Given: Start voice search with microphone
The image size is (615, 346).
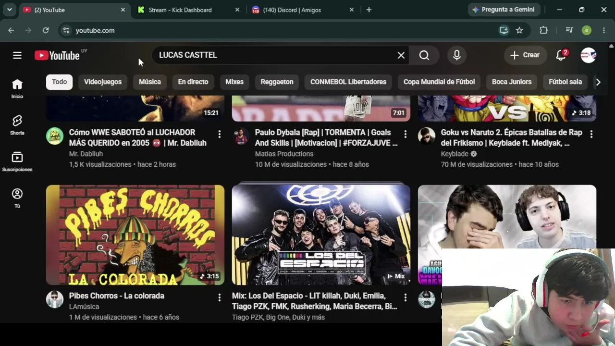Looking at the screenshot, I should click(x=457, y=55).
